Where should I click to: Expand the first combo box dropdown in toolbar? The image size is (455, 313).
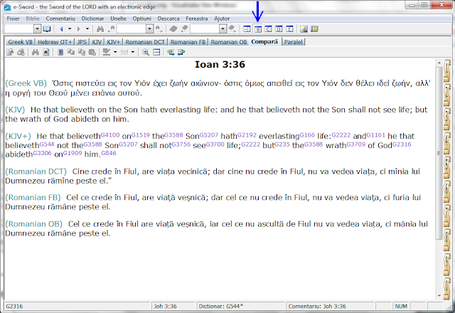tap(38, 28)
